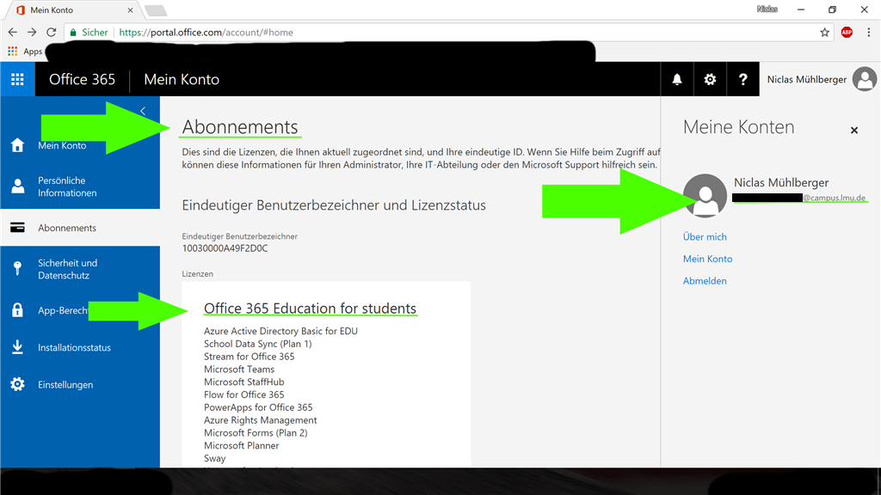Screen dimensions: 881x495
Task: Open the Office 365 settings gear
Action: coord(710,80)
